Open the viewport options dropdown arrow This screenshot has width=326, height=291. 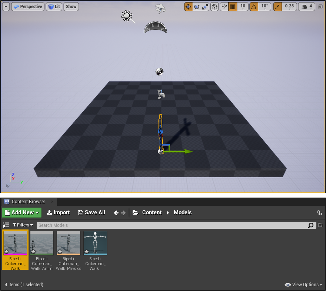pyautogui.click(x=6, y=7)
